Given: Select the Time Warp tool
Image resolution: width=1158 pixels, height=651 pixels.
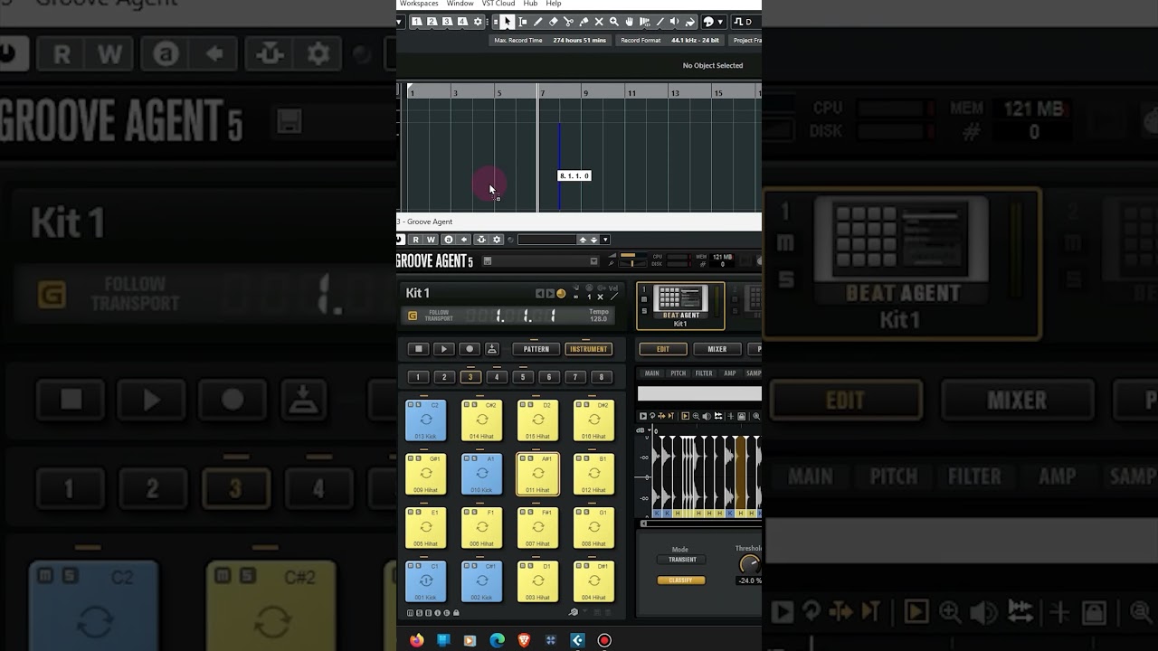Looking at the screenshot, I should (x=645, y=22).
